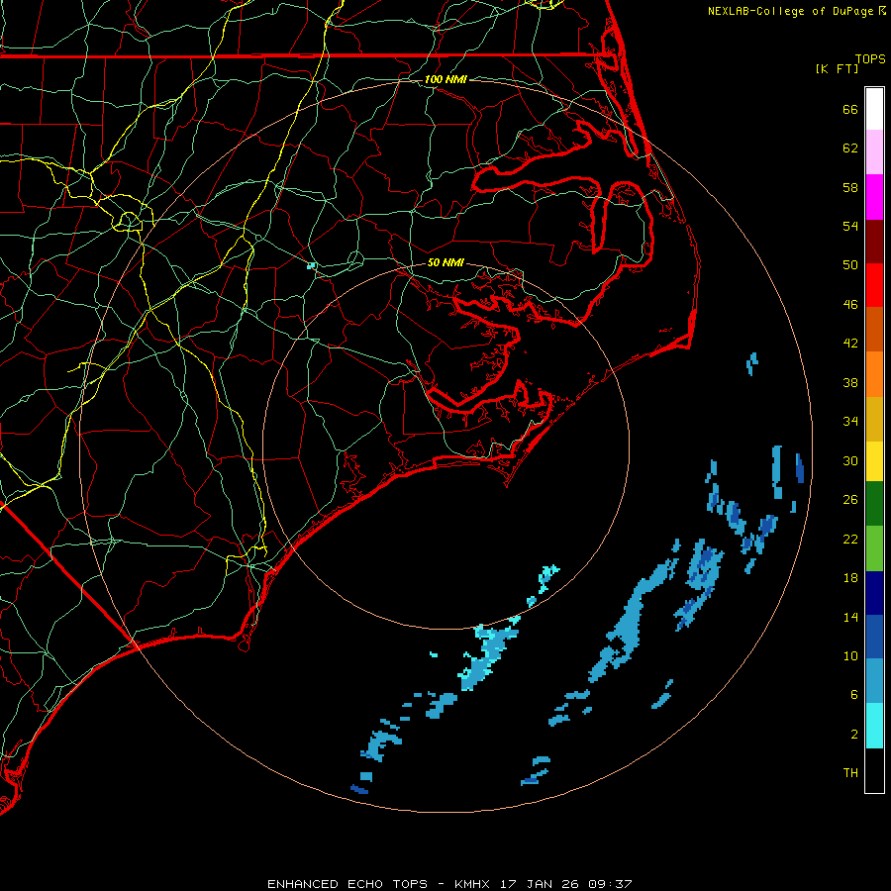Click the light green legend swatch
891x891 pixels.
pos(874,548)
